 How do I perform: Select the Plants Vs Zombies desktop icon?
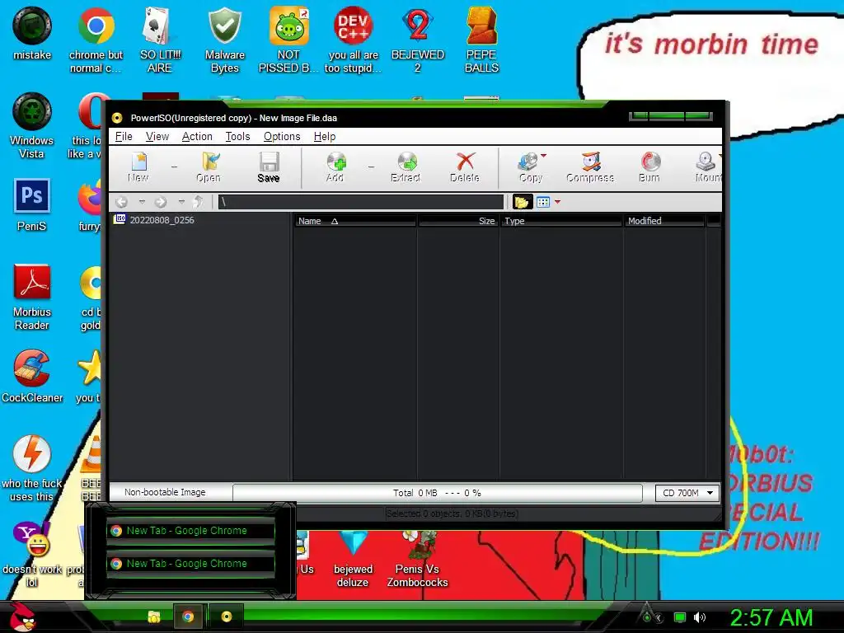tap(417, 560)
